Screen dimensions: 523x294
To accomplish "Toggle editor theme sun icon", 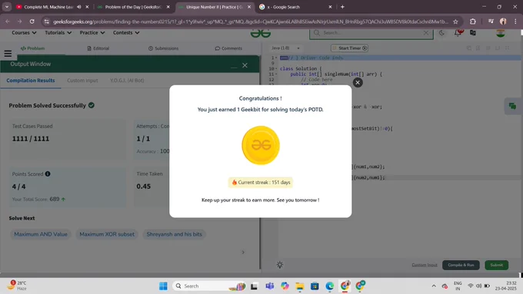I will 279,265.
